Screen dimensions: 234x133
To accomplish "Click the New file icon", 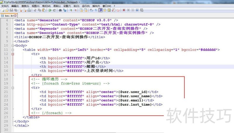I will tap(2, 10).
